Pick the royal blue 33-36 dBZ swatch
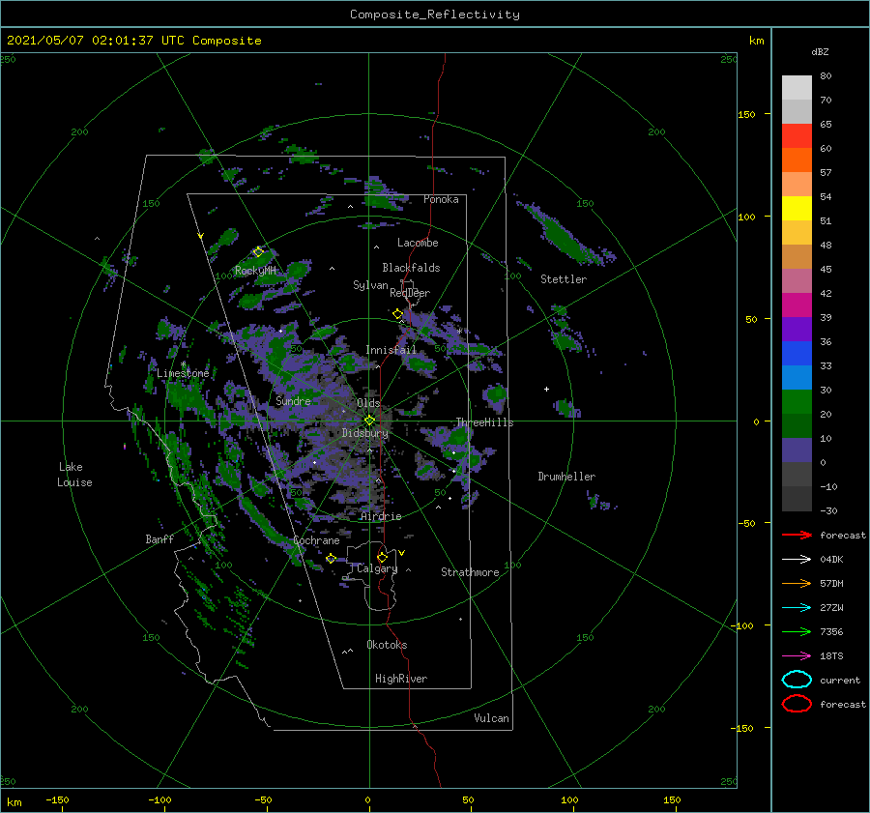Screen dimensions: 870x813 (x=797, y=354)
